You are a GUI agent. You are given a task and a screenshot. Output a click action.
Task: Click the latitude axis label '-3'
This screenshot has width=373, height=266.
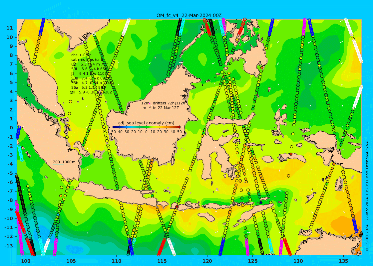tap(10, 155)
